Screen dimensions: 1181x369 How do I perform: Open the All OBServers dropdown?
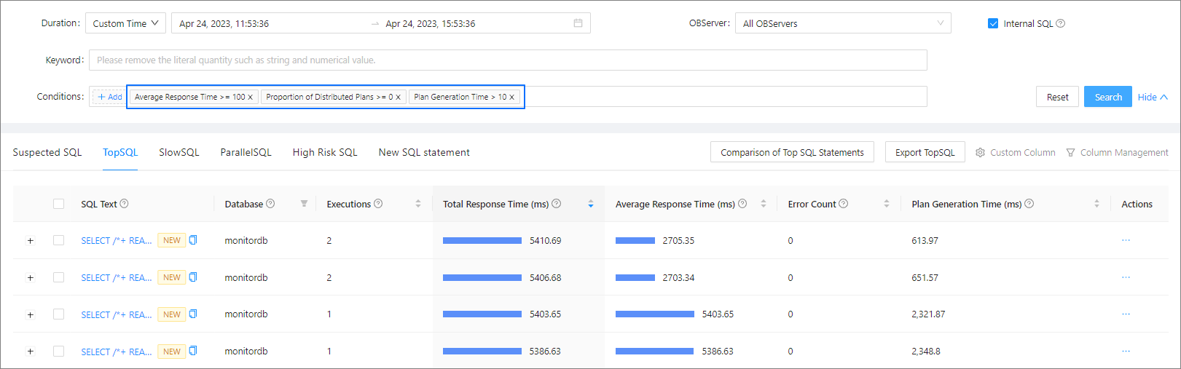pos(842,23)
